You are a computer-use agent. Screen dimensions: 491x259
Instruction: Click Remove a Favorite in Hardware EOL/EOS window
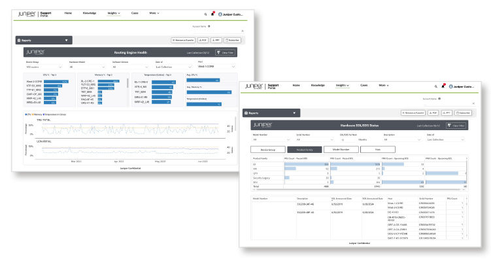click(x=413, y=112)
